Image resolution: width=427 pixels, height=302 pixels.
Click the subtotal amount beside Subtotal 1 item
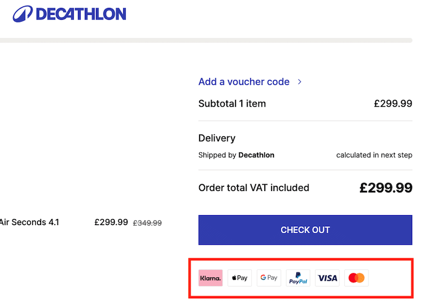[393, 104]
